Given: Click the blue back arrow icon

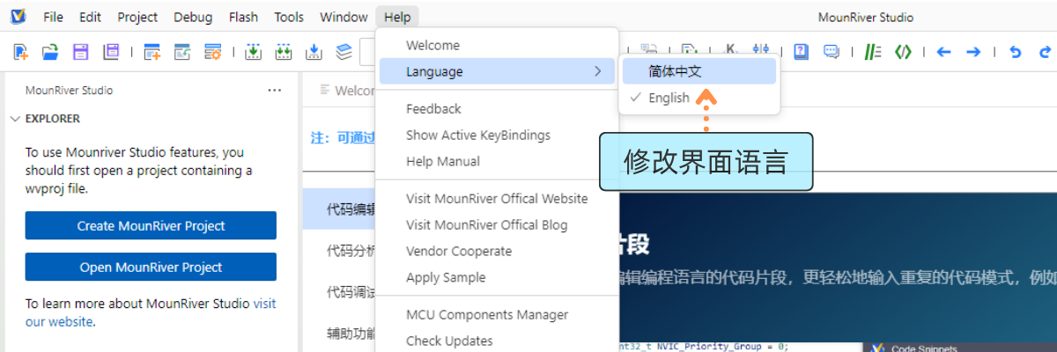Looking at the screenshot, I should point(943,52).
